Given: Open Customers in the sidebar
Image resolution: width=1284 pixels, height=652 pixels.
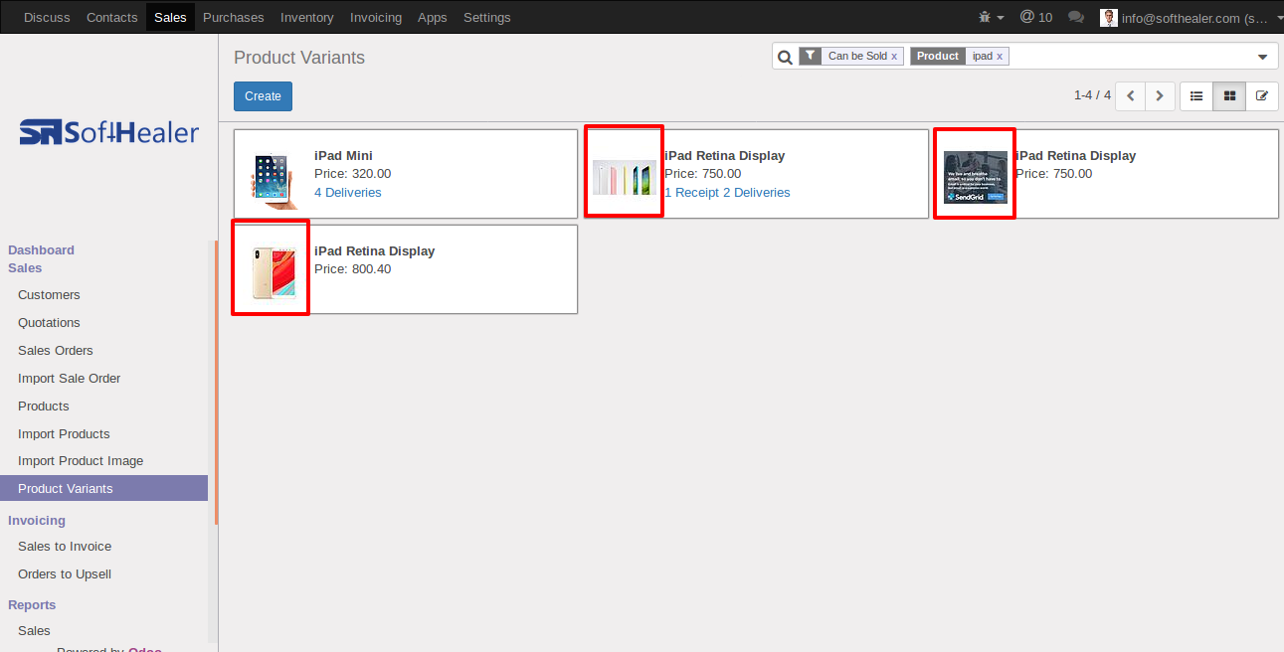Looking at the screenshot, I should (x=49, y=295).
